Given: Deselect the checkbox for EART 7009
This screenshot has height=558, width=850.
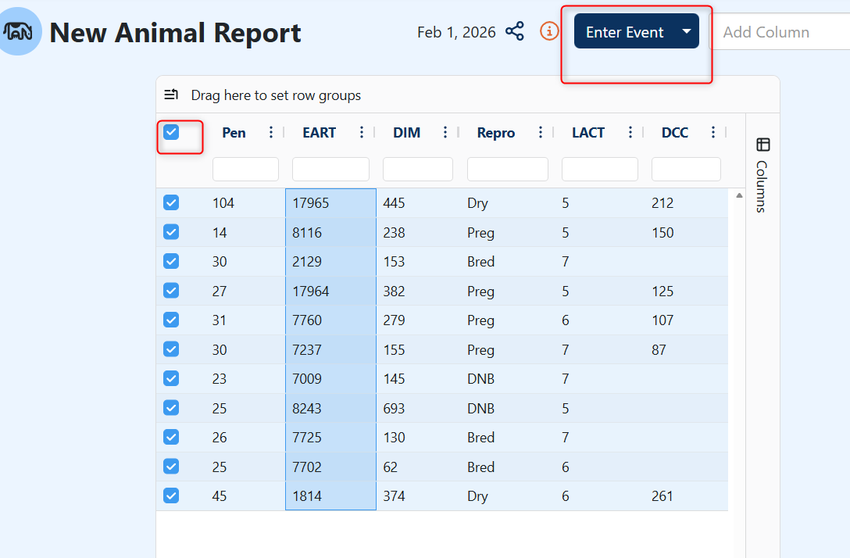Looking at the screenshot, I should click(171, 378).
